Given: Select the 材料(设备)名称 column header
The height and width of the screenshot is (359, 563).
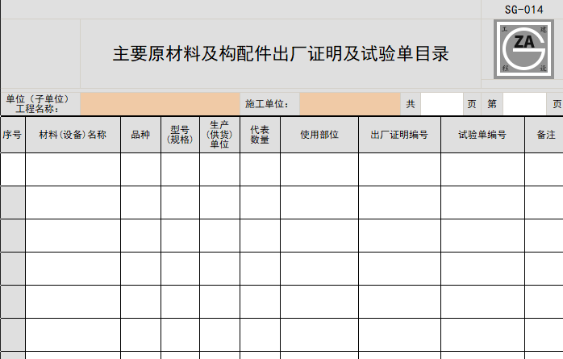Looking at the screenshot, I should click(x=73, y=135).
